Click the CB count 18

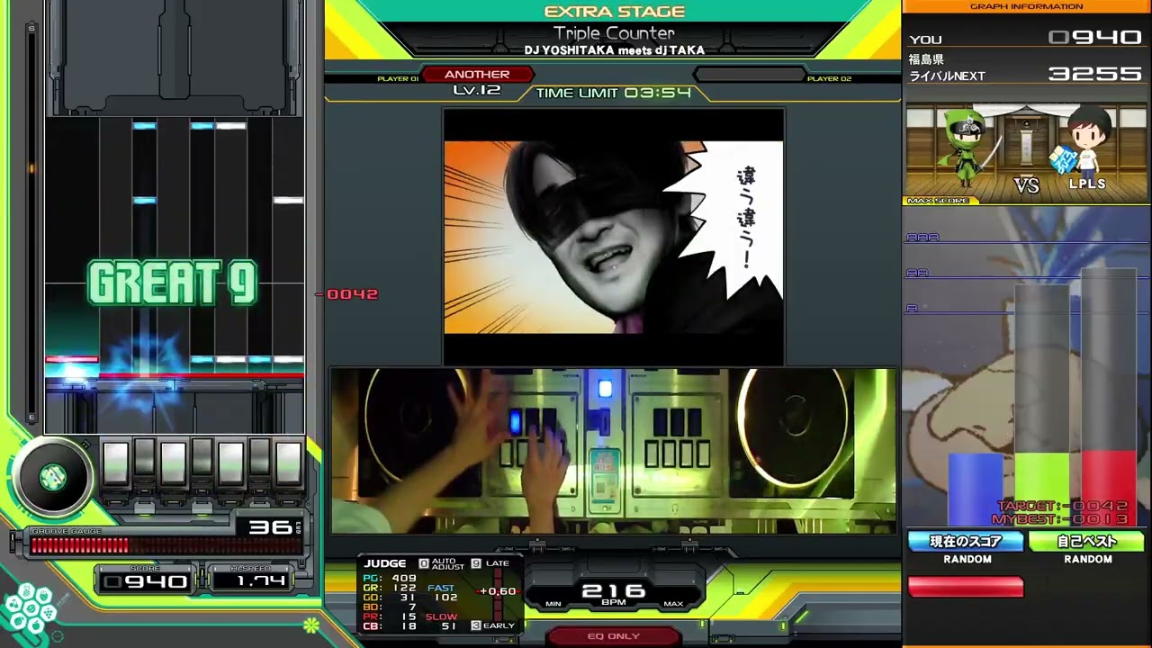click(409, 625)
